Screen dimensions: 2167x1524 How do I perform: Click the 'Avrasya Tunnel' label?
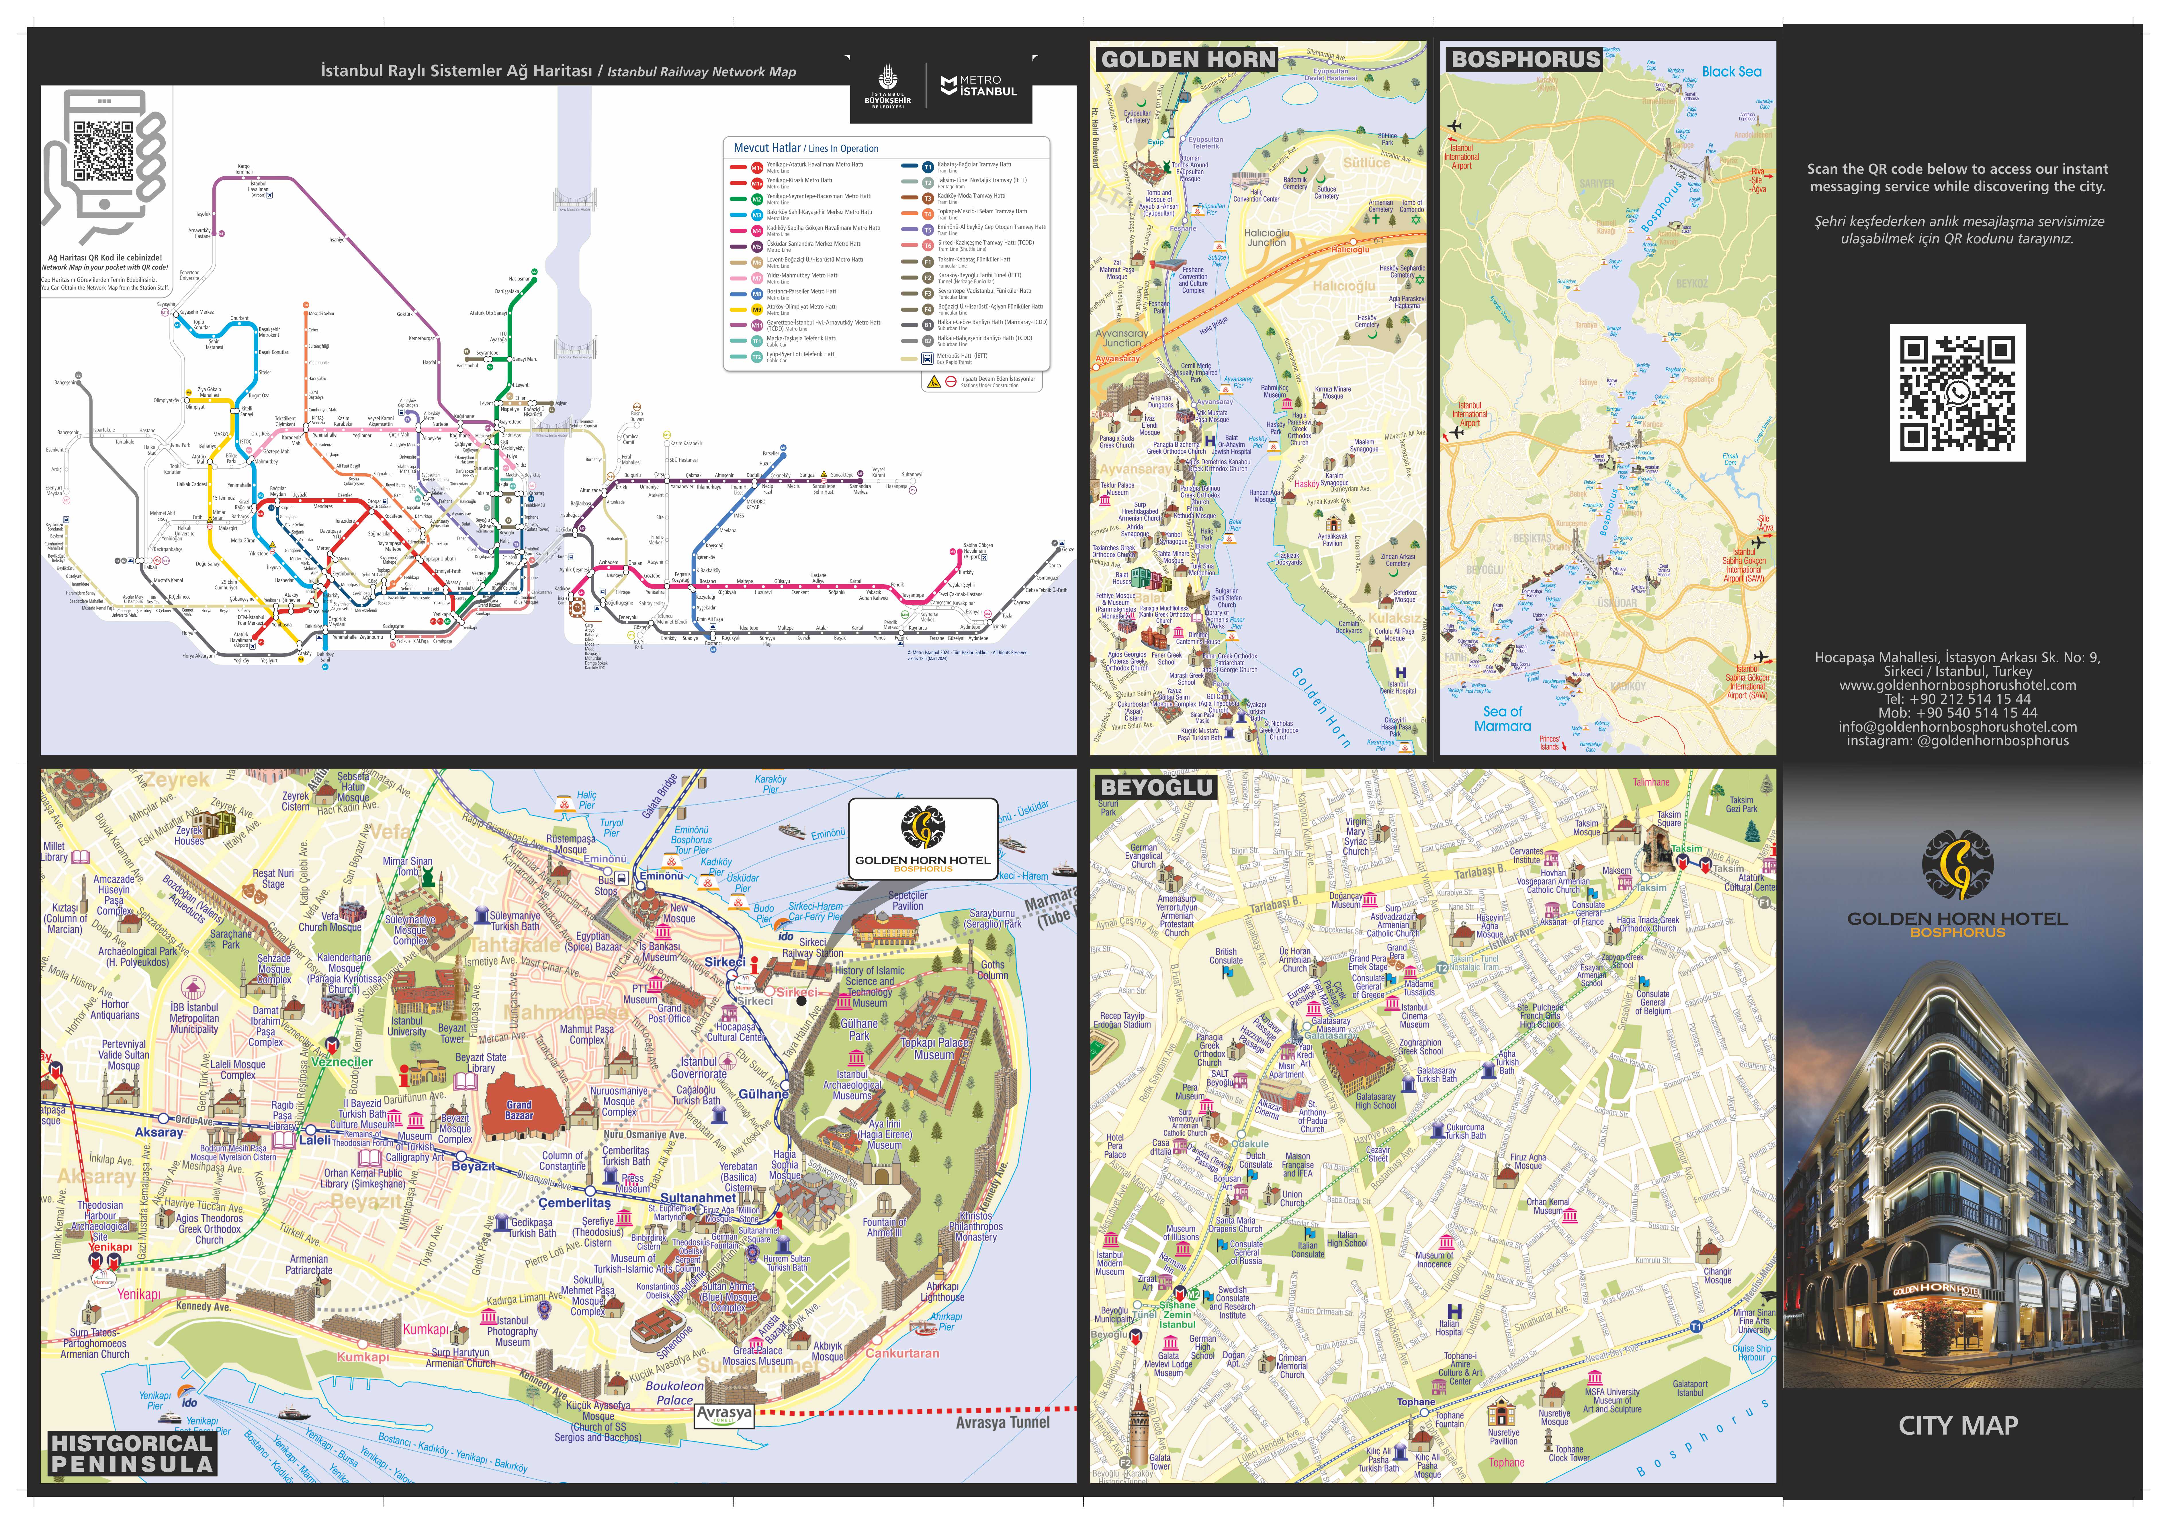point(1002,1423)
